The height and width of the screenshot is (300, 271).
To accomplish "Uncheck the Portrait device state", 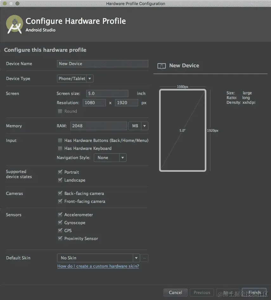I will click(60, 172).
